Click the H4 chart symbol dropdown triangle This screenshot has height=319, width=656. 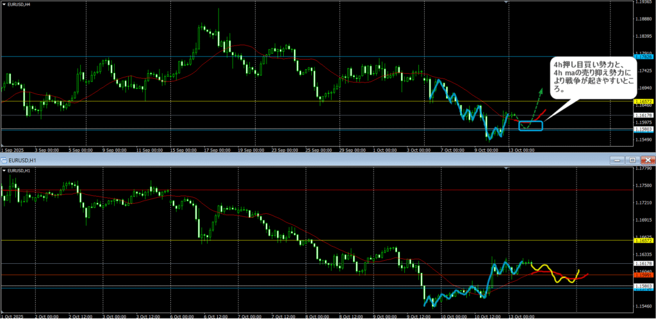coord(4,4)
